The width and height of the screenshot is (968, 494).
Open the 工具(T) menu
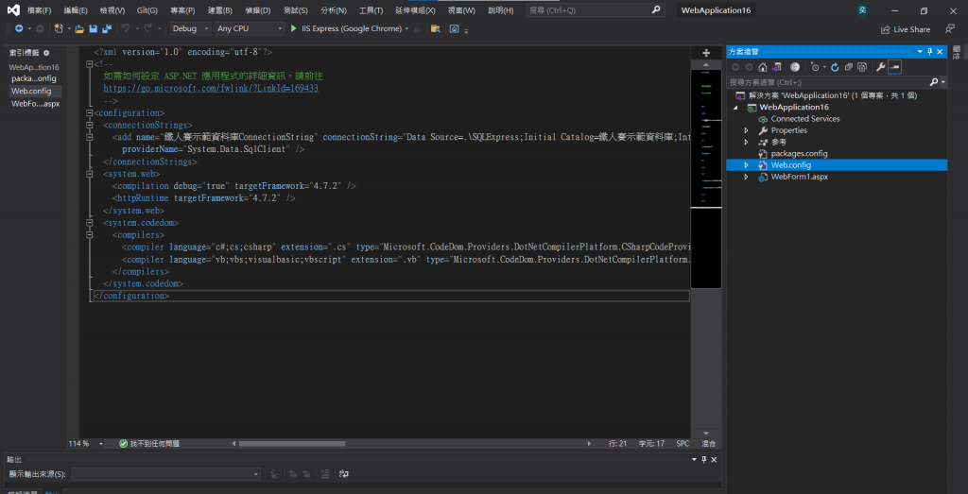click(371, 11)
